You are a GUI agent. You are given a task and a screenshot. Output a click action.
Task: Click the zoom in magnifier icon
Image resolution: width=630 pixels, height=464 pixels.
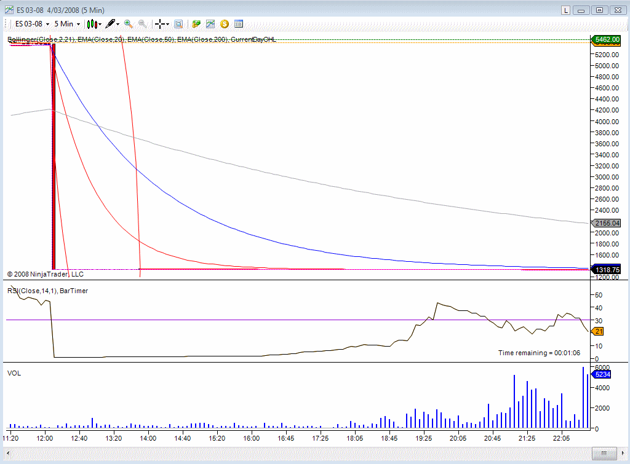(x=129, y=24)
